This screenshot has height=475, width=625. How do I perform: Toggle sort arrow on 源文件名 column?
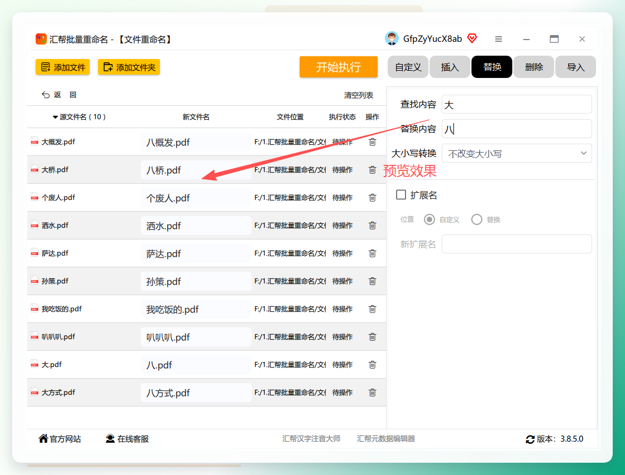point(55,117)
